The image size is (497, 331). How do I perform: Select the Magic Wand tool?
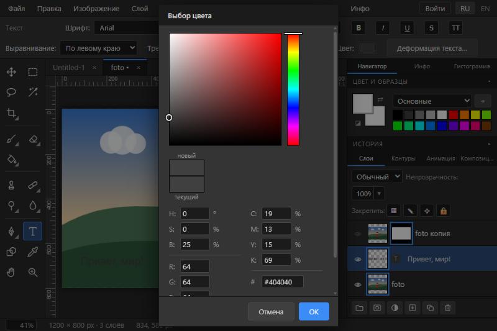click(x=33, y=92)
